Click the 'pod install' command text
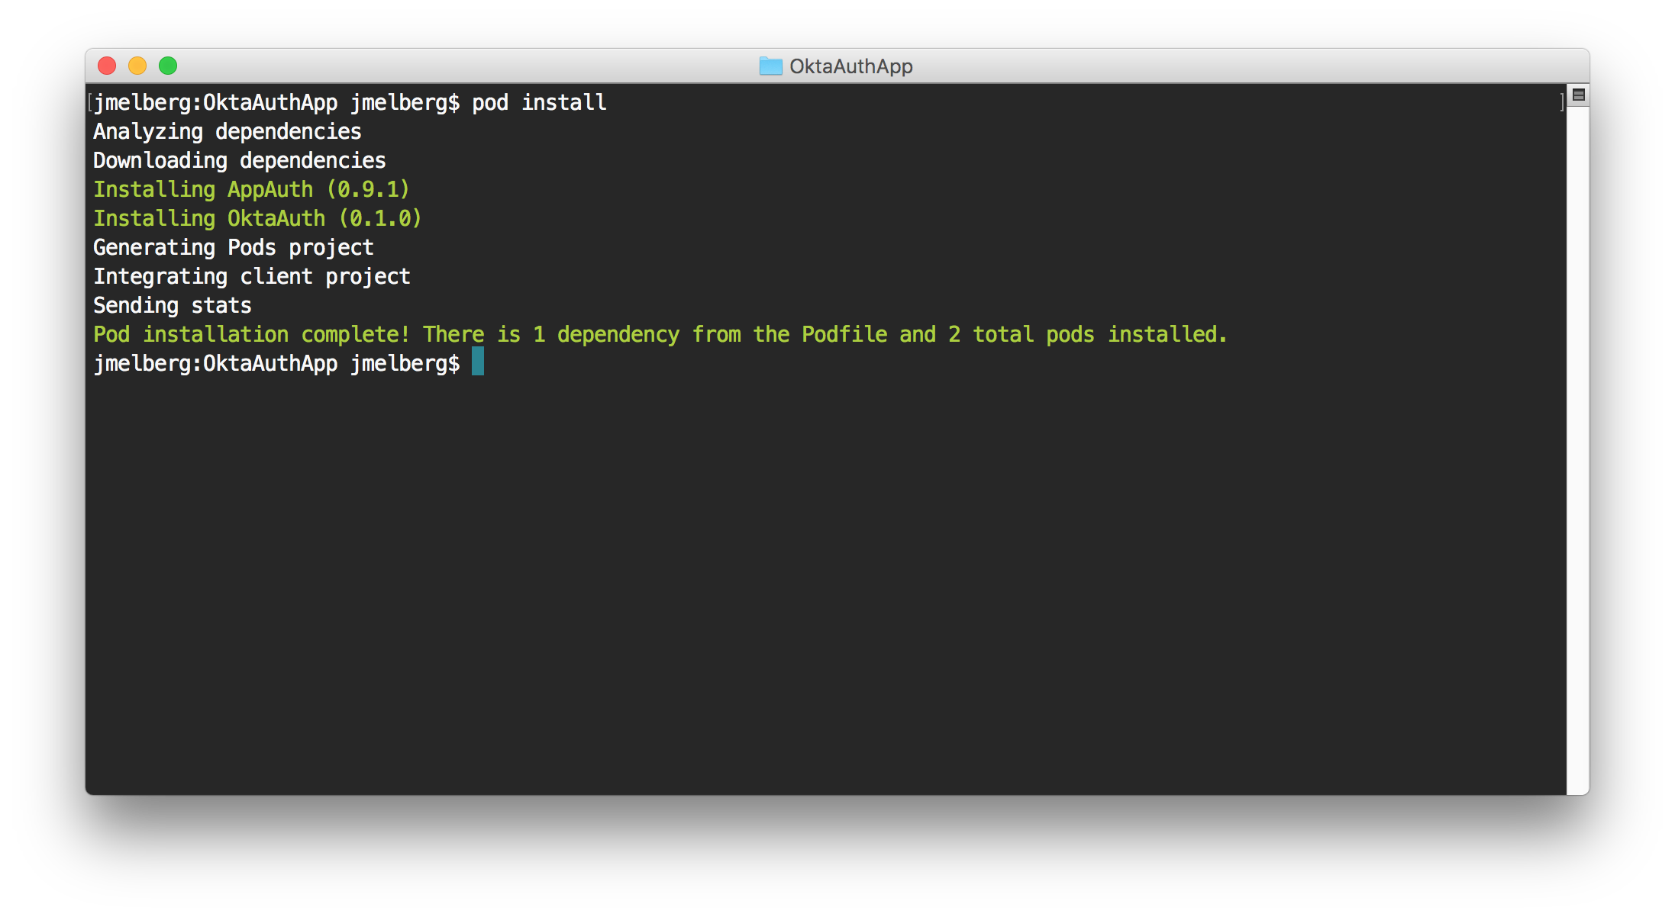Screen dimensions: 1675x917 coord(539,102)
